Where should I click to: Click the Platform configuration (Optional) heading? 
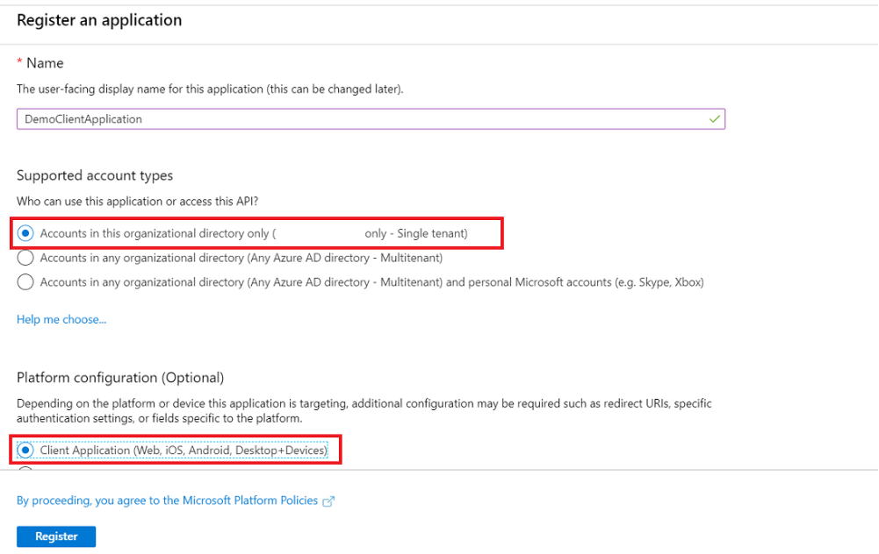[x=120, y=378]
